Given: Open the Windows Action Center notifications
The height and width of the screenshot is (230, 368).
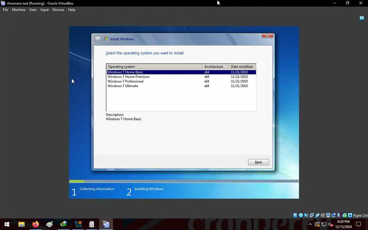Looking at the screenshot, I should click(359, 224).
